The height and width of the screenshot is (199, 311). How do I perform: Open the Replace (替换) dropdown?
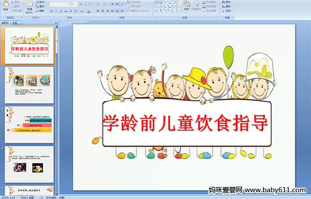[228, 6]
